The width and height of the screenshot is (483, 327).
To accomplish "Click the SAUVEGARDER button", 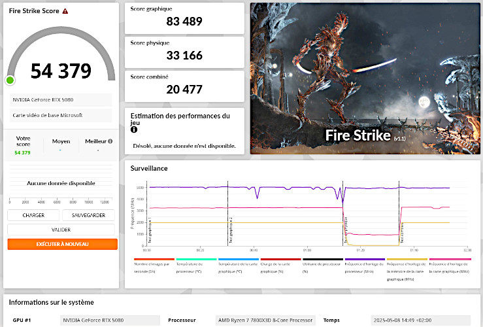I will [88, 215].
